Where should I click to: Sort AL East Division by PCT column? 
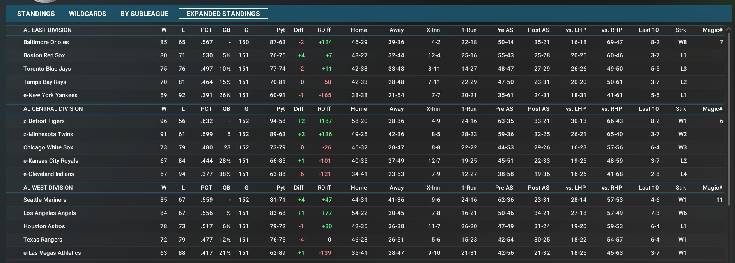206,30
